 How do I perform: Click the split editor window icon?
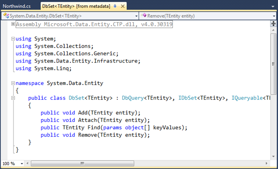(x=273, y=23)
